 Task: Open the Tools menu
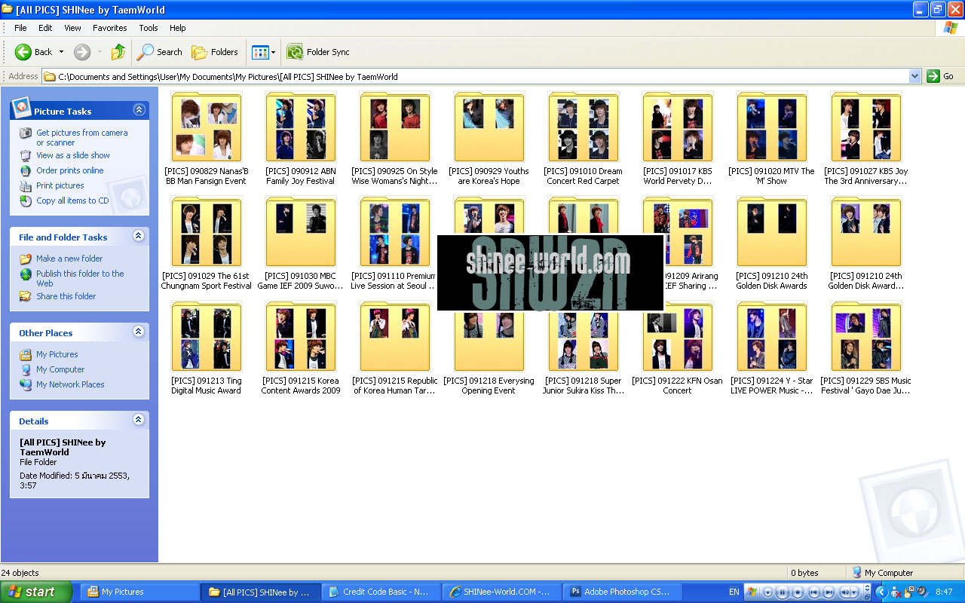tap(149, 28)
